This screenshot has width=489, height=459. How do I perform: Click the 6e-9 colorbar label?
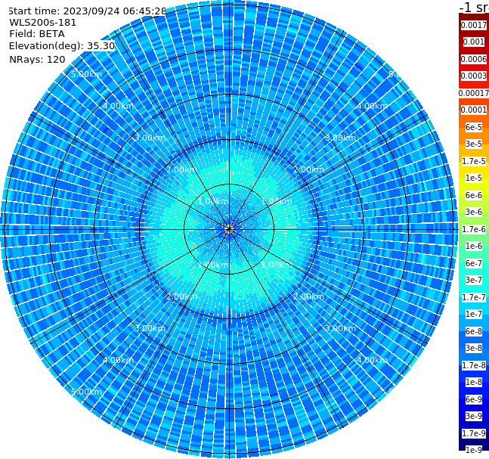[x=474, y=399]
